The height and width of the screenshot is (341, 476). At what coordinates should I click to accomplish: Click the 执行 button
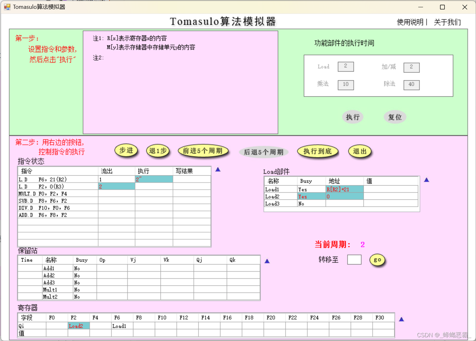point(353,117)
